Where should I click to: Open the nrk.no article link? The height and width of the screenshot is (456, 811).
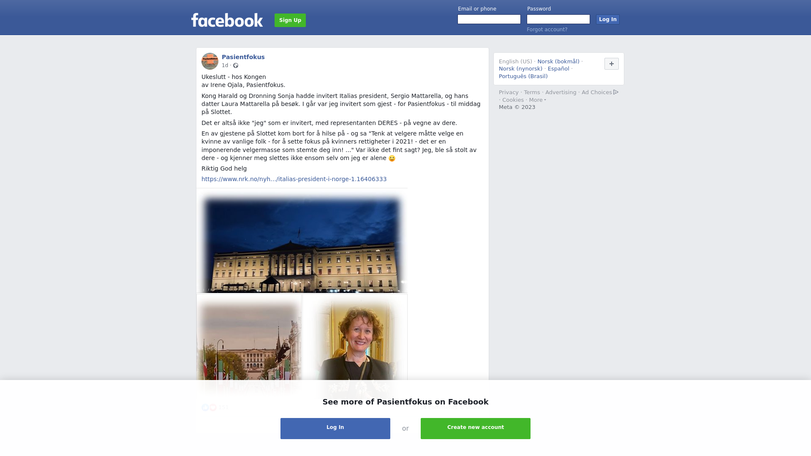(x=294, y=179)
